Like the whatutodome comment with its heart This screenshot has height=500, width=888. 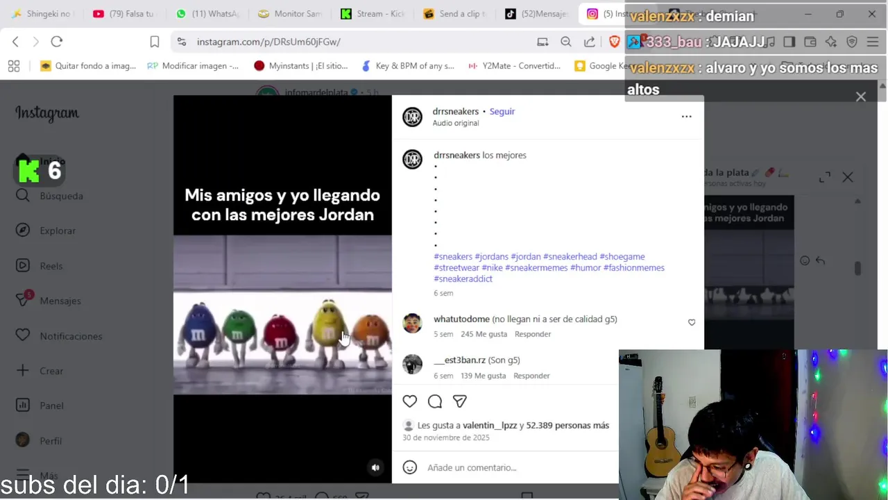tap(692, 322)
